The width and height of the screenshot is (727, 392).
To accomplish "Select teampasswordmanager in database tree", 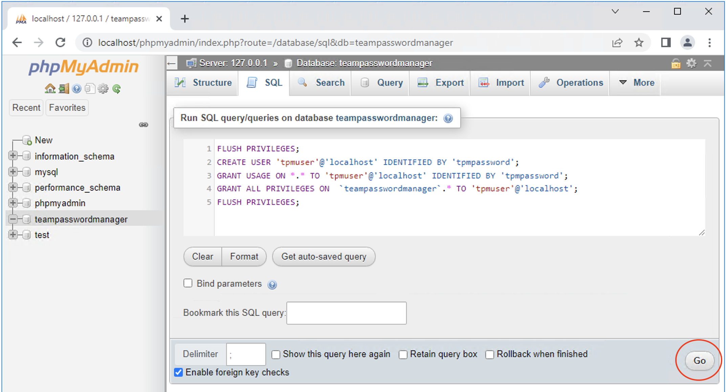I will click(81, 219).
